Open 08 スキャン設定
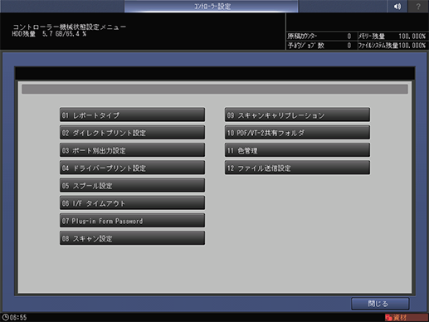429x322 pixels. pyautogui.click(x=132, y=238)
